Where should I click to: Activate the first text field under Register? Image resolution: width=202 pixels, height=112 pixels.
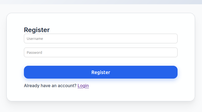100,38
